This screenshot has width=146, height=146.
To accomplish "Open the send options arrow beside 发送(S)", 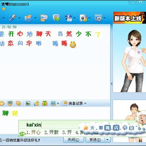I will tap(107, 140).
